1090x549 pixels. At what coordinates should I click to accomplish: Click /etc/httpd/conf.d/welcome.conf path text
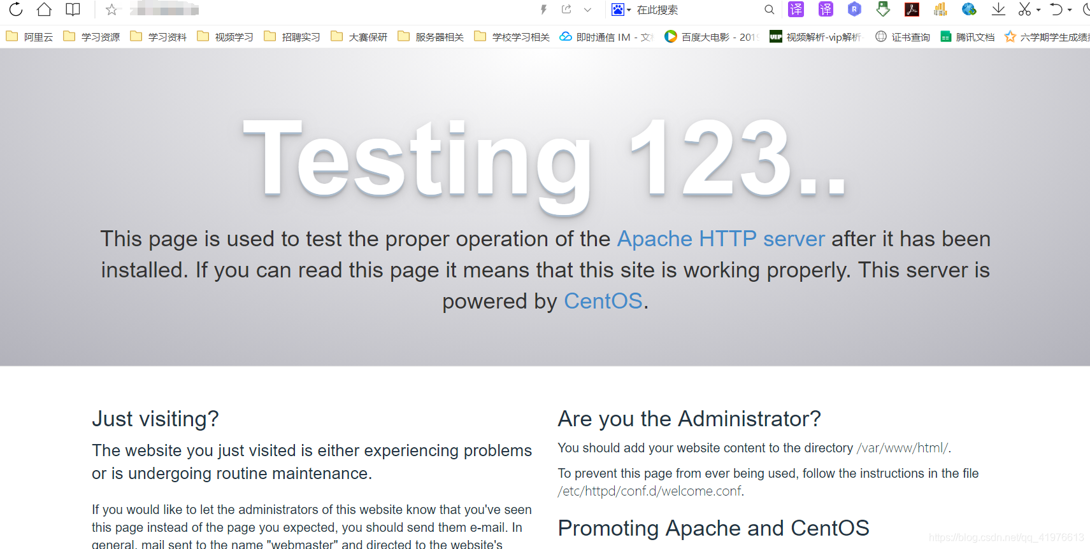click(650, 491)
